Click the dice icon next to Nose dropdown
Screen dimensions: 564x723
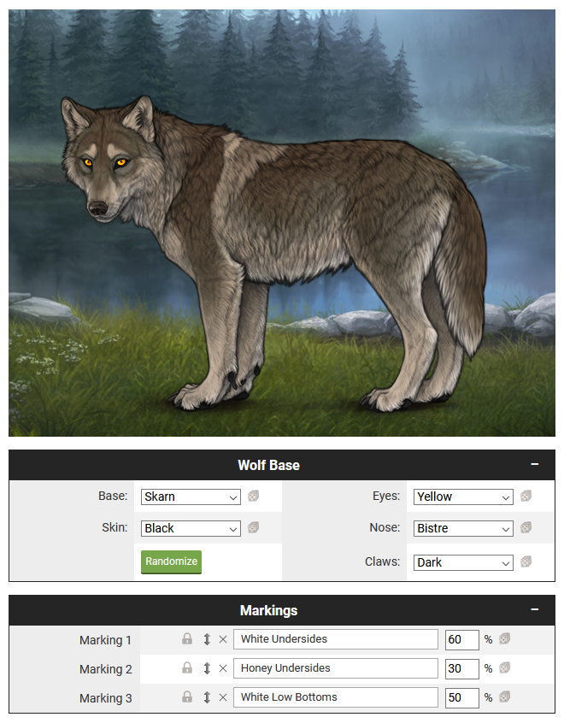pyautogui.click(x=526, y=528)
